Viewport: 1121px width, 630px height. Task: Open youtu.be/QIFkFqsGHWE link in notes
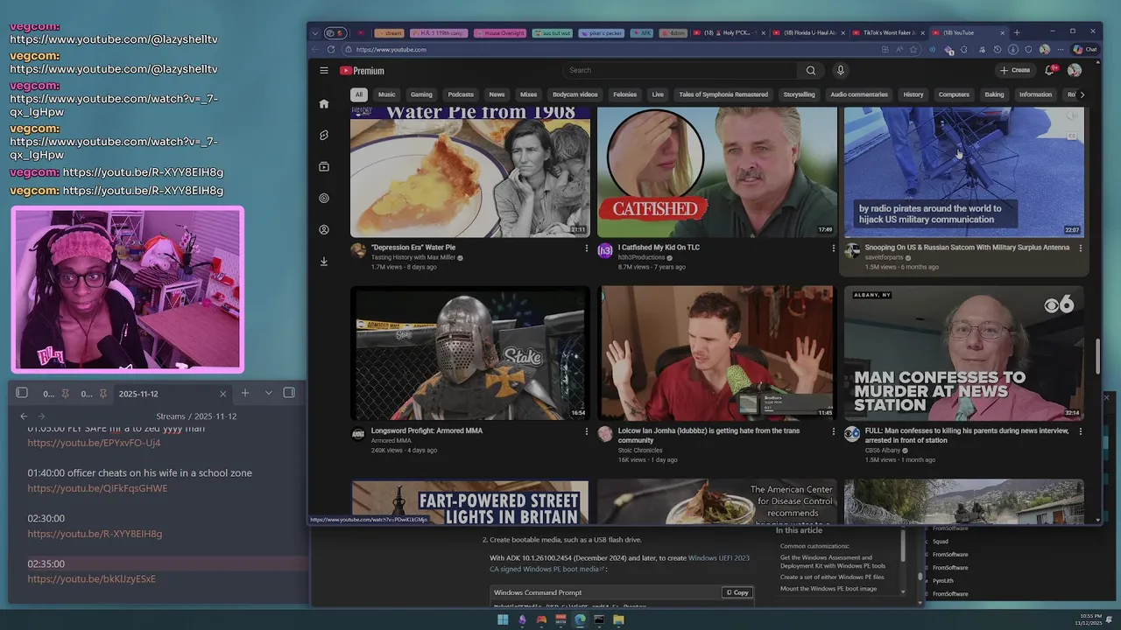97,488
